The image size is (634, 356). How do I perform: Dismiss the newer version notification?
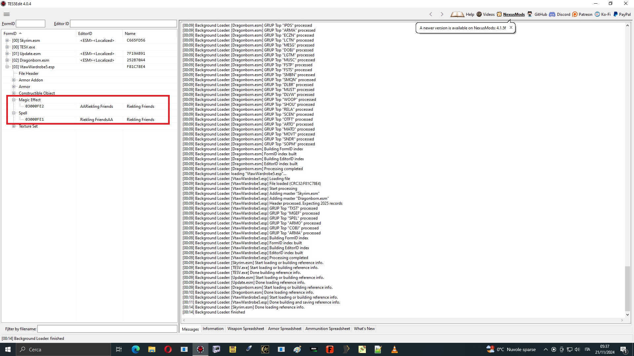click(x=511, y=28)
